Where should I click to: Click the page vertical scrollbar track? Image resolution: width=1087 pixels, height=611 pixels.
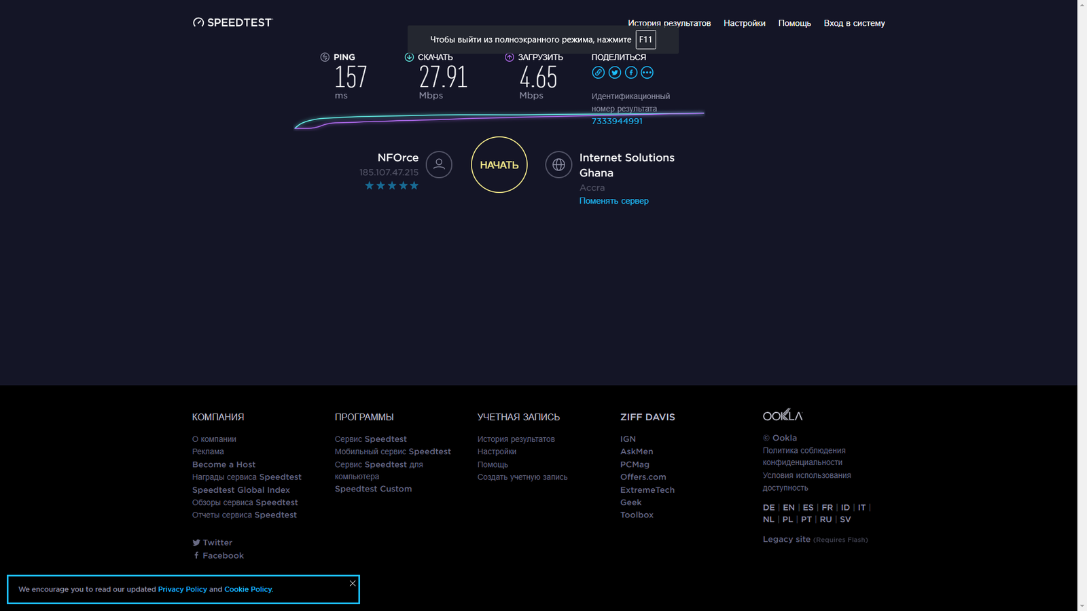click(1082, 305)
